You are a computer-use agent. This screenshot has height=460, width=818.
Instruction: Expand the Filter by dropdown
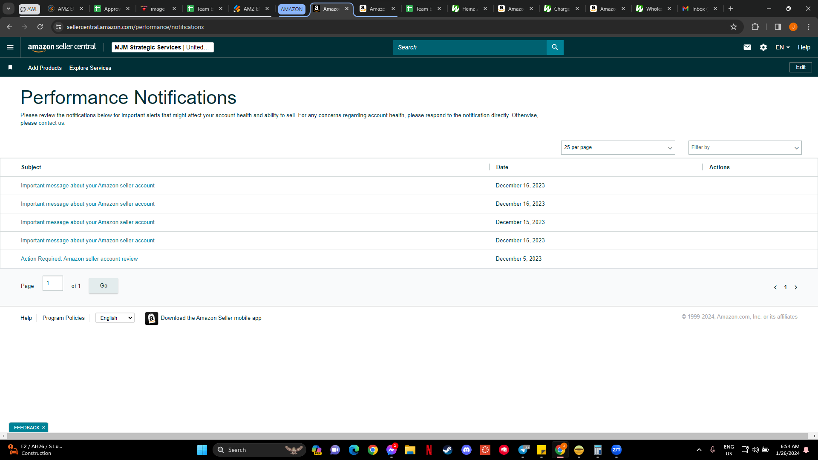(745, 147)
